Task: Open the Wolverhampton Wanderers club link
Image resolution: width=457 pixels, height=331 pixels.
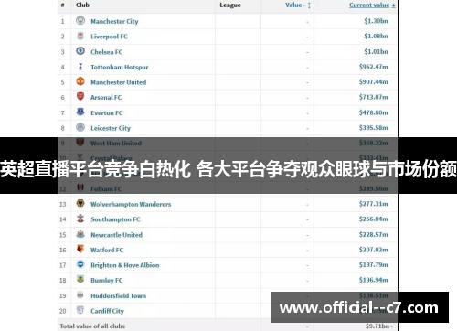Action: pos(131,204)
